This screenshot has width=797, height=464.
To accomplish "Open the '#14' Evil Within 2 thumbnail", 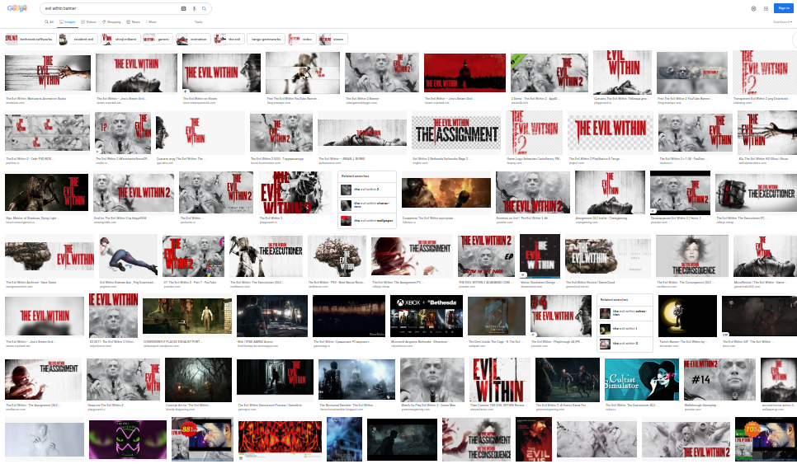I will pyautogui.click(x=719, y=380).
